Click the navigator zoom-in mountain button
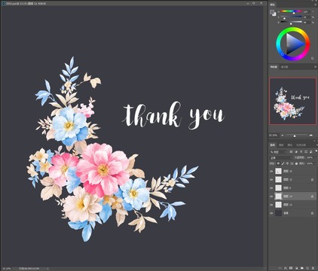 [311, 135]
